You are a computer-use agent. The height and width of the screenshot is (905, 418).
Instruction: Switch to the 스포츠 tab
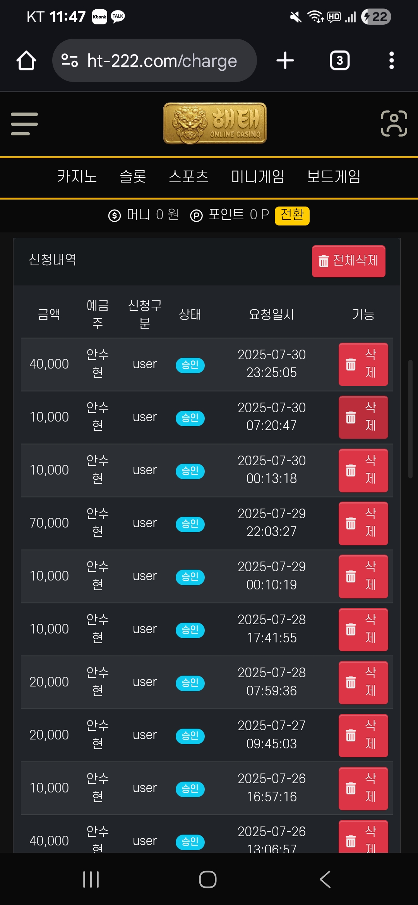click(x=188, y=176)
